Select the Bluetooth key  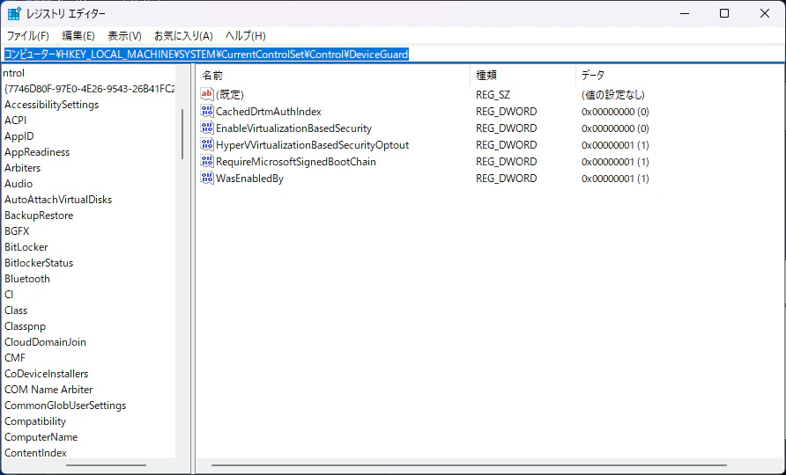coord(27,279)
